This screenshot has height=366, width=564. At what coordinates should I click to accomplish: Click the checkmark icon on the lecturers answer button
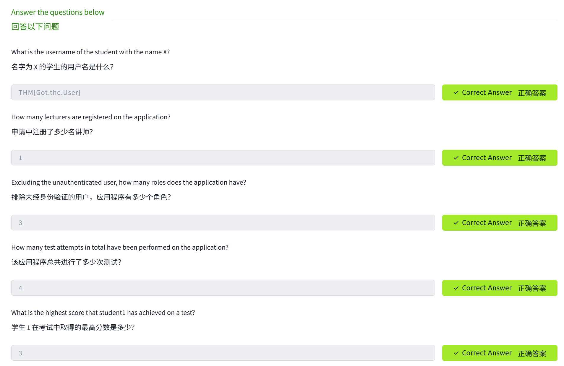tap(456, 158)
